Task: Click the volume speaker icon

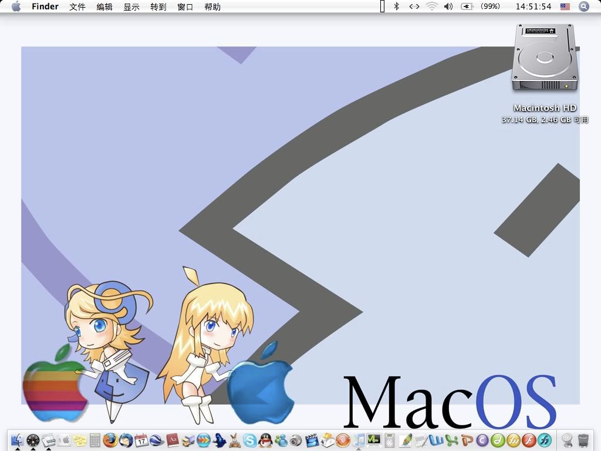Action: 448,6
